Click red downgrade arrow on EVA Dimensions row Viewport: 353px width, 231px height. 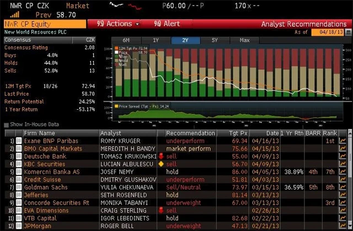161,211
